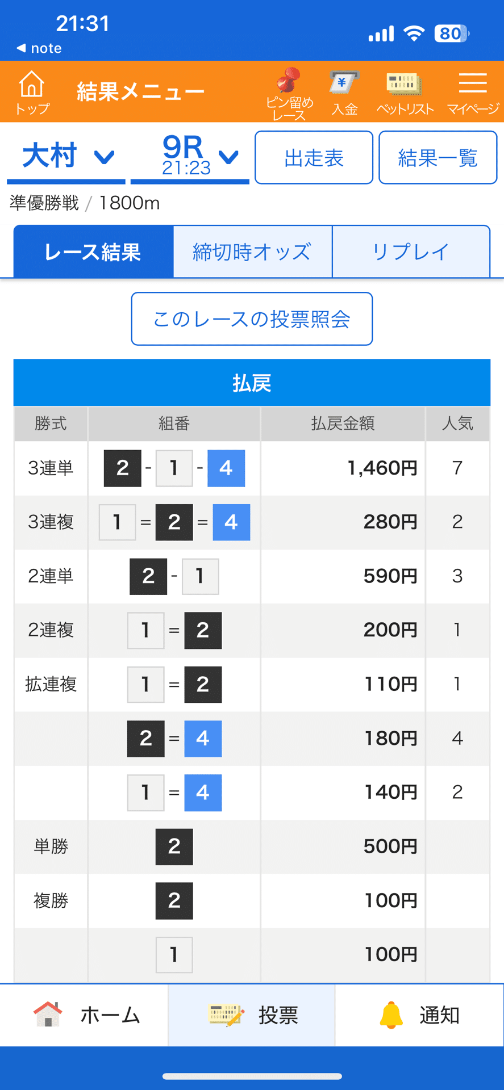This screenshot has height=1090, width=504.
Task: Tap このレースの投票照会 button
Action: tap(252, 319)
